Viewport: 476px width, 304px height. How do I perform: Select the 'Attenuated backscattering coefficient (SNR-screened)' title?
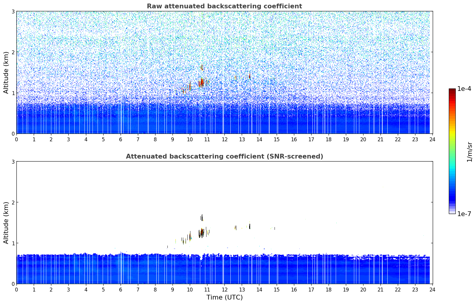pos(224,156)
